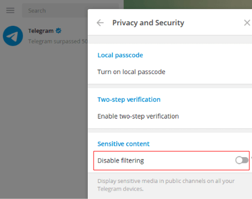Click the Local passcode section header

click(120, 55)
